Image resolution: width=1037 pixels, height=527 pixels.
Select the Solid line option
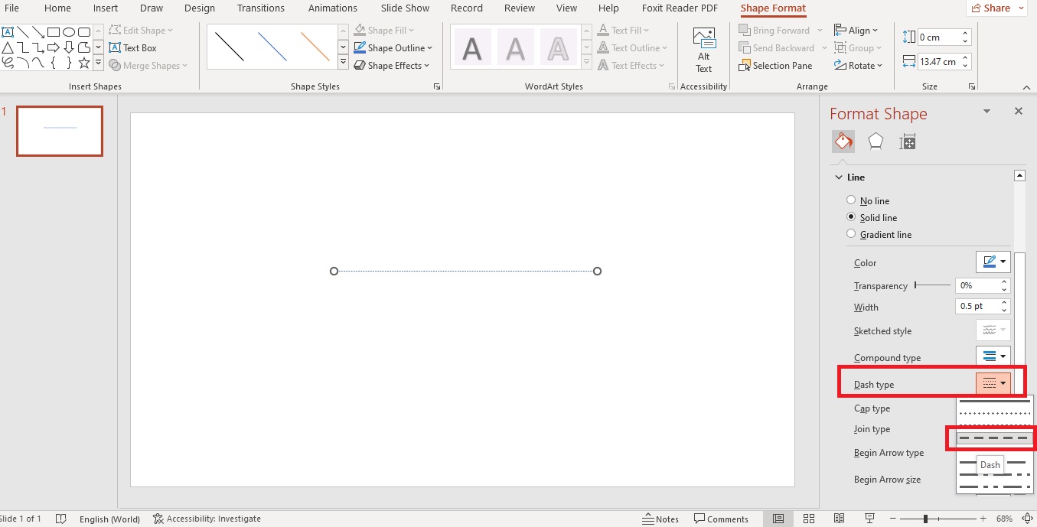click(850, 217)
